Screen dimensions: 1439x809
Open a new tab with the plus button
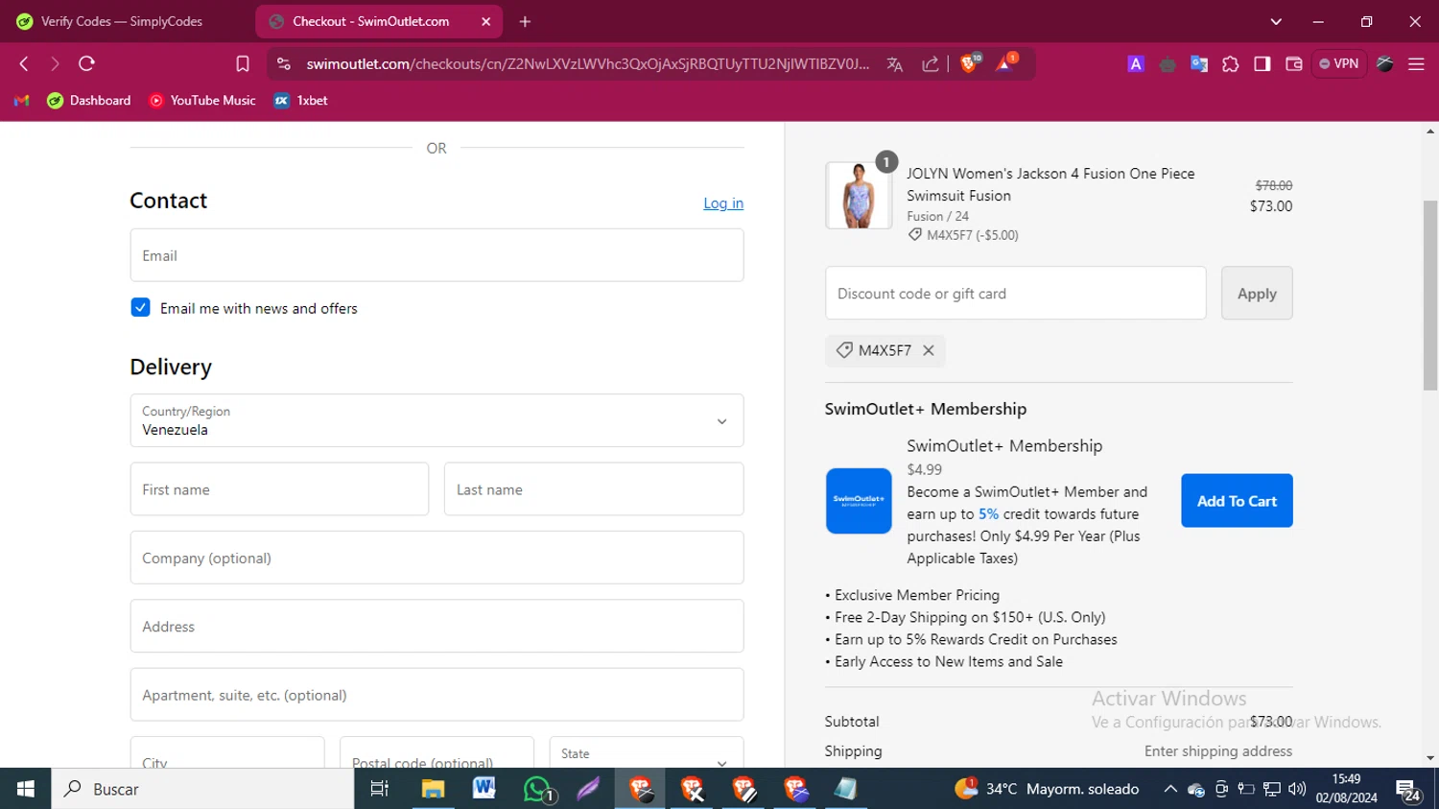525,21
